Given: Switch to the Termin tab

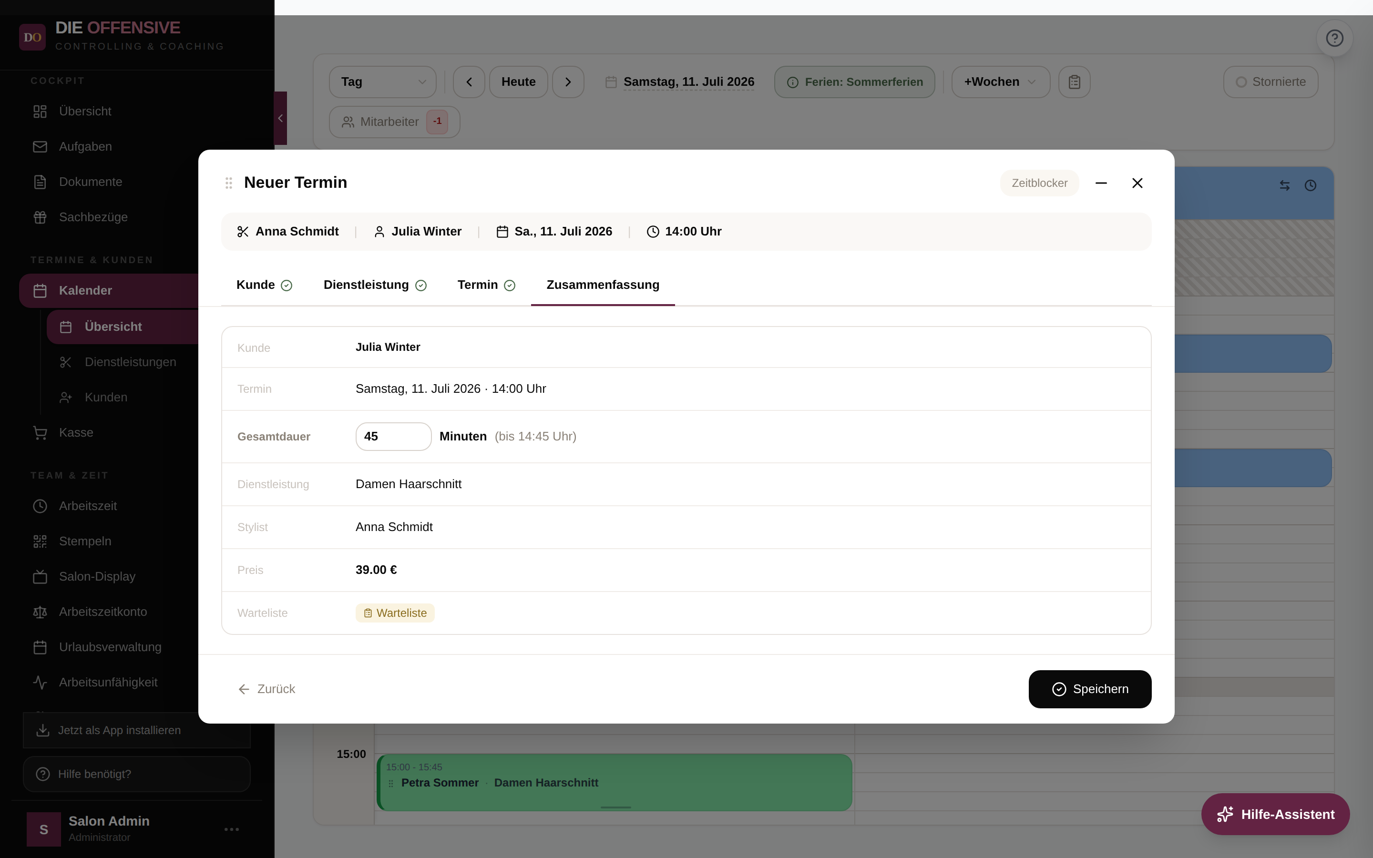Looking at the screenshot, I should [486, 285].
